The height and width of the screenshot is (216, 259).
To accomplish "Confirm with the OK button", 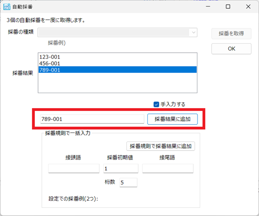I will pyautogui.click(x=231, y=49).
